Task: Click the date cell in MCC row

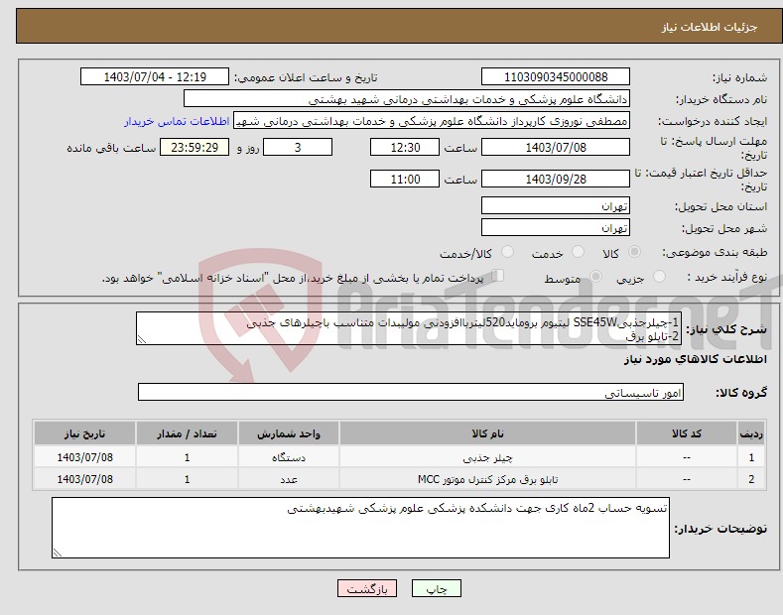Action: tap(85, 479)
